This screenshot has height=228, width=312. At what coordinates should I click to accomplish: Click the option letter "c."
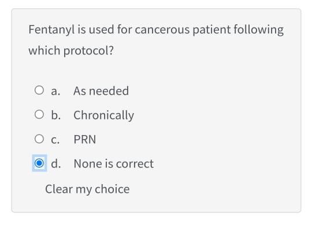(55, 140)
